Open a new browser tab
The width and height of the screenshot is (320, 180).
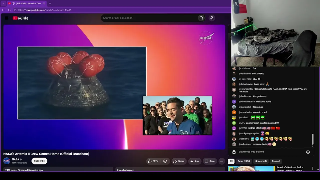(x=50, y=3)
